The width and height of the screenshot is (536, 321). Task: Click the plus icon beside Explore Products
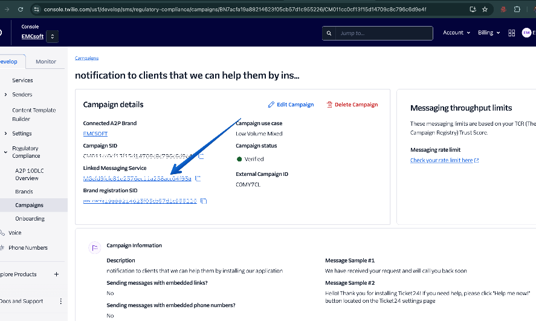point(56,274)
